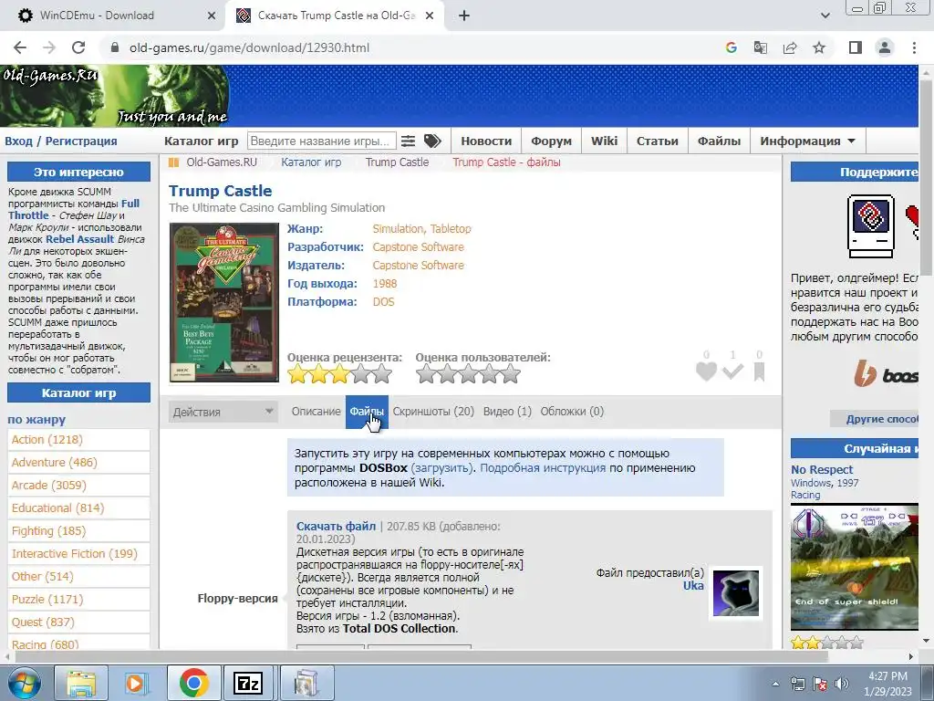
Task: Open the Chrome profile avatar
Action: (x=885, y=47)
